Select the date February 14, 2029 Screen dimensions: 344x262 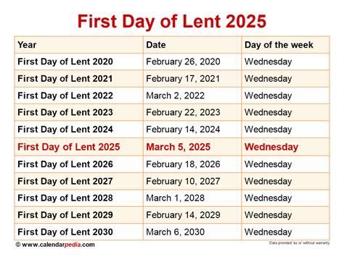(x=183, y=215)
